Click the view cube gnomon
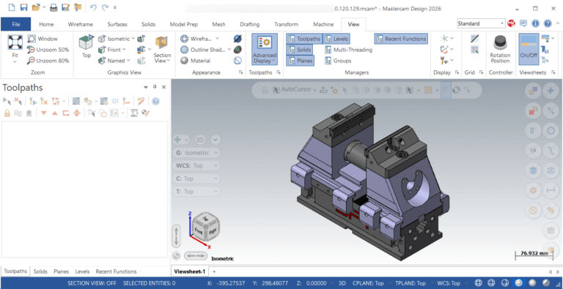 [205, 226]
